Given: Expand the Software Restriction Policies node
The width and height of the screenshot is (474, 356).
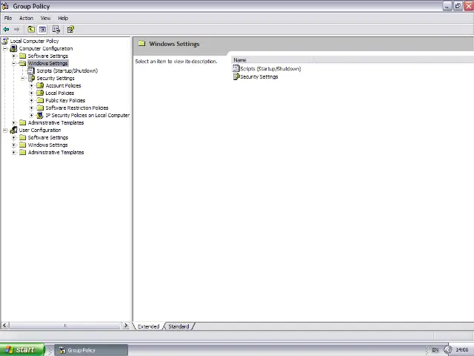Looking at the screenshot, I should pos(31,108).
